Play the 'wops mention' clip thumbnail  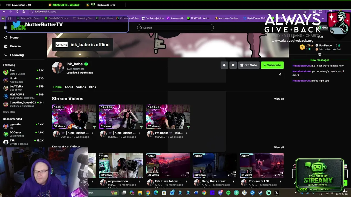click(x=121, y=166)
